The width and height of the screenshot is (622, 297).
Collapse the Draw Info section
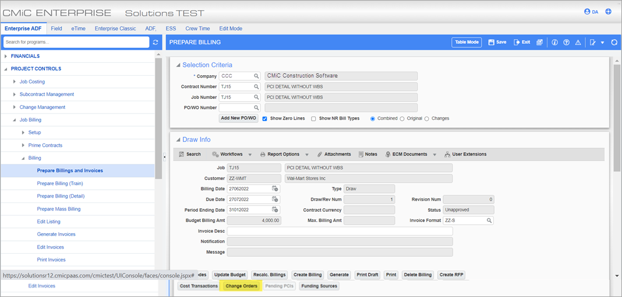[x=178, y=140]
